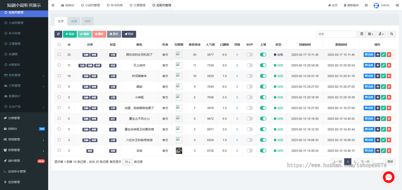The width and height of the screenshot is (402, 190).
Task: Toggle 上架 switch for row 小神医
Action: coord(263,97)
